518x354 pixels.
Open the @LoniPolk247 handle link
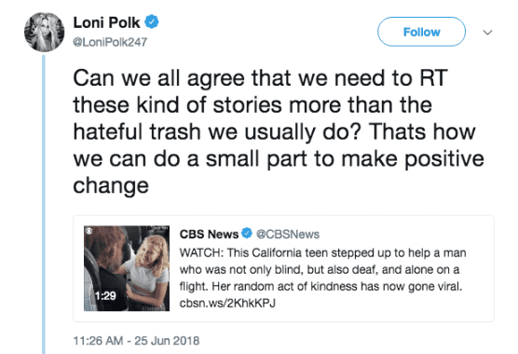[x=110, y=42]
